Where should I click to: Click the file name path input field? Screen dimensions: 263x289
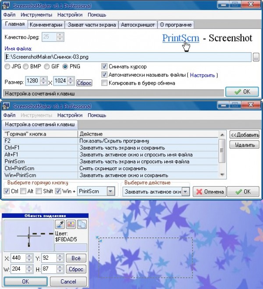128,57
